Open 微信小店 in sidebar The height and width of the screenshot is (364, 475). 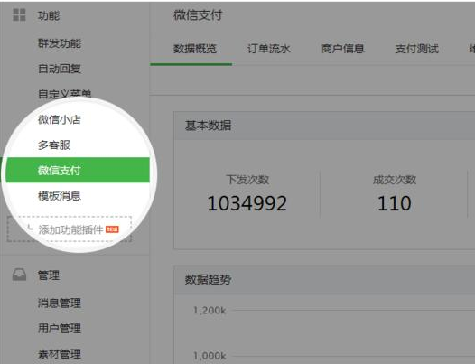pos(60,119)
